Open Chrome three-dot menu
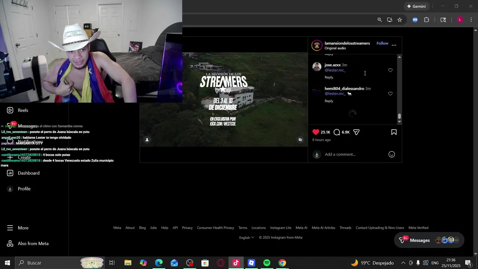Screen dimensions: 478x269 point(471,20)
